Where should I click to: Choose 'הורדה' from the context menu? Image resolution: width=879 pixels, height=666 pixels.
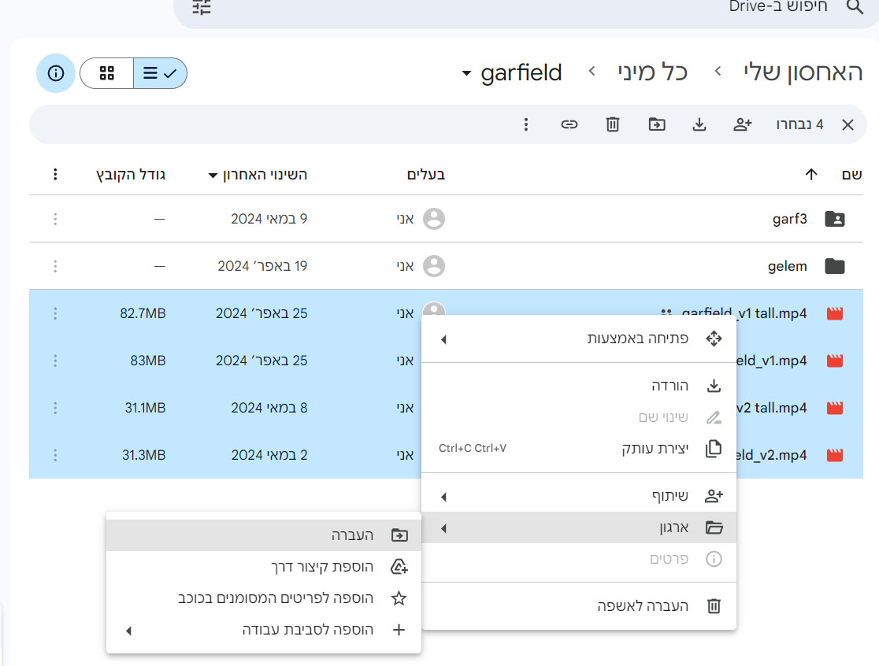point(669,386)
